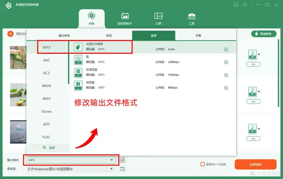Open the 转换 convert tab
The width and height of the screenshot is (283, 179).
pos(91,19)
